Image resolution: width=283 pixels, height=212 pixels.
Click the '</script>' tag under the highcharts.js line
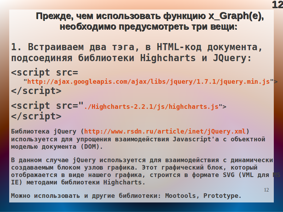36,117
